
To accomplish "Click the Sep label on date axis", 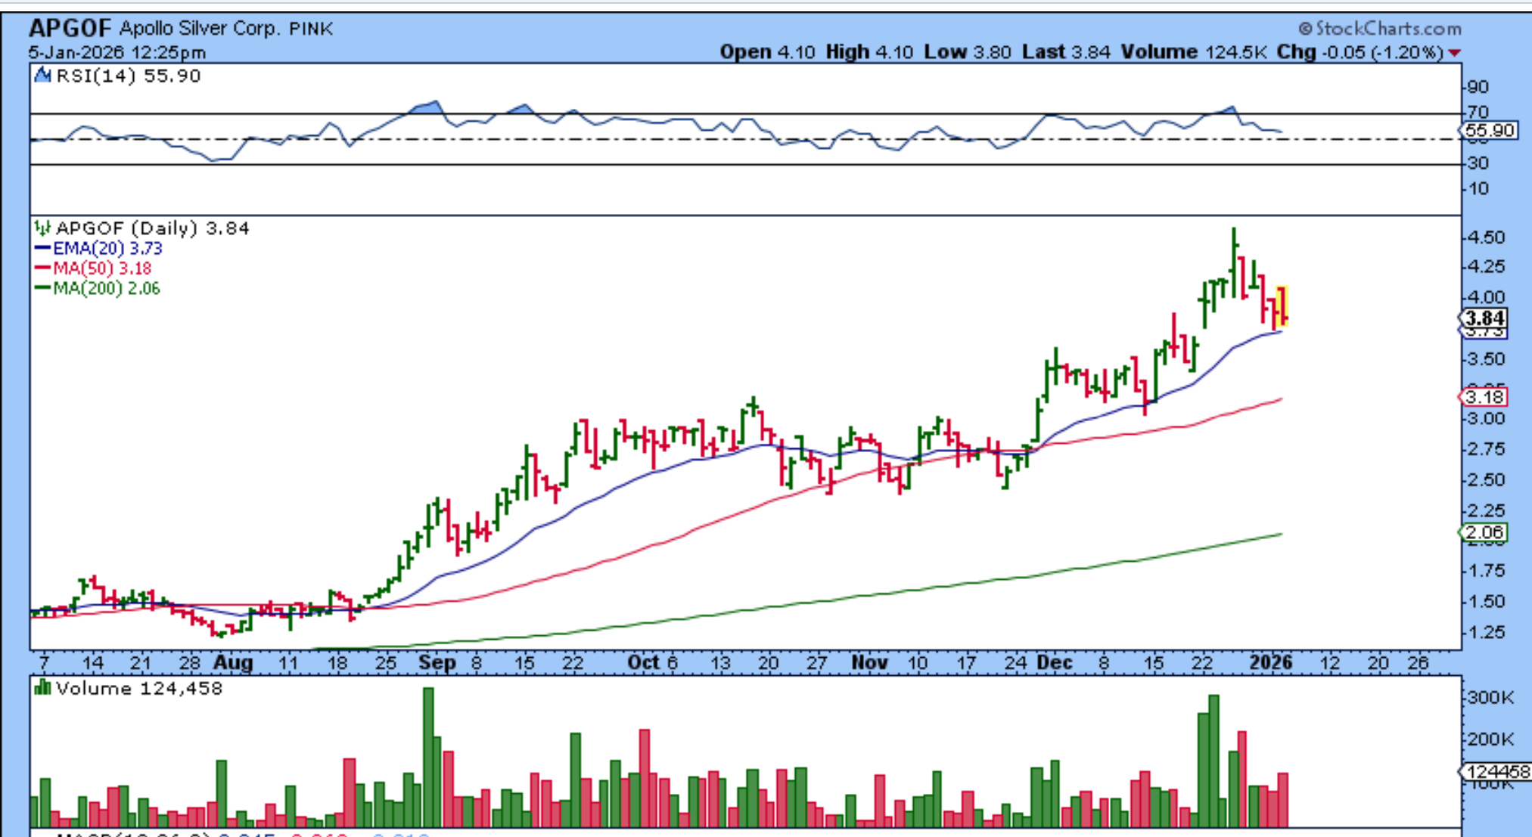I will (x=437, y=663).
